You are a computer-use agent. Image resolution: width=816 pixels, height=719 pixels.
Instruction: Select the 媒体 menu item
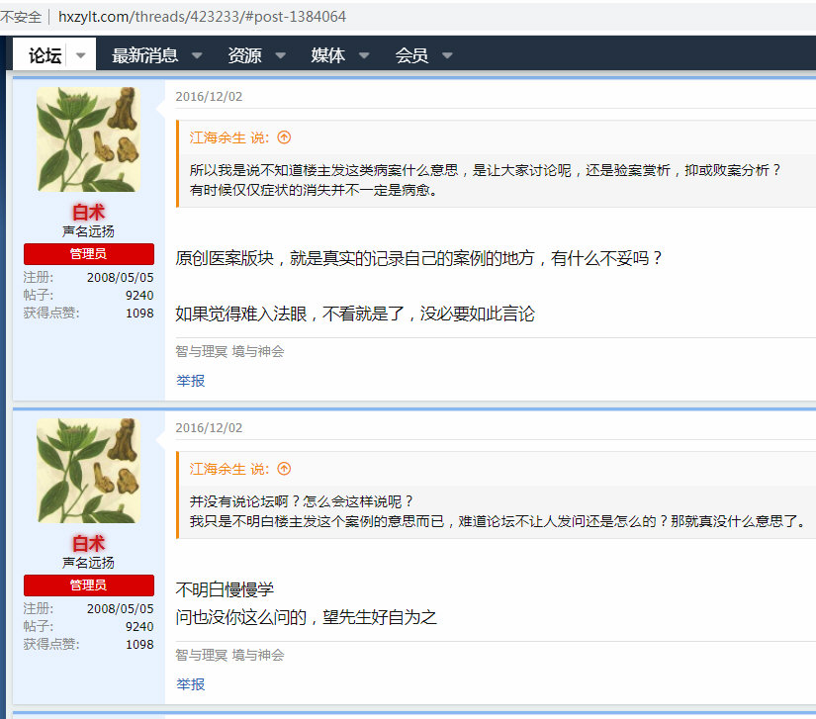[328, 55]
